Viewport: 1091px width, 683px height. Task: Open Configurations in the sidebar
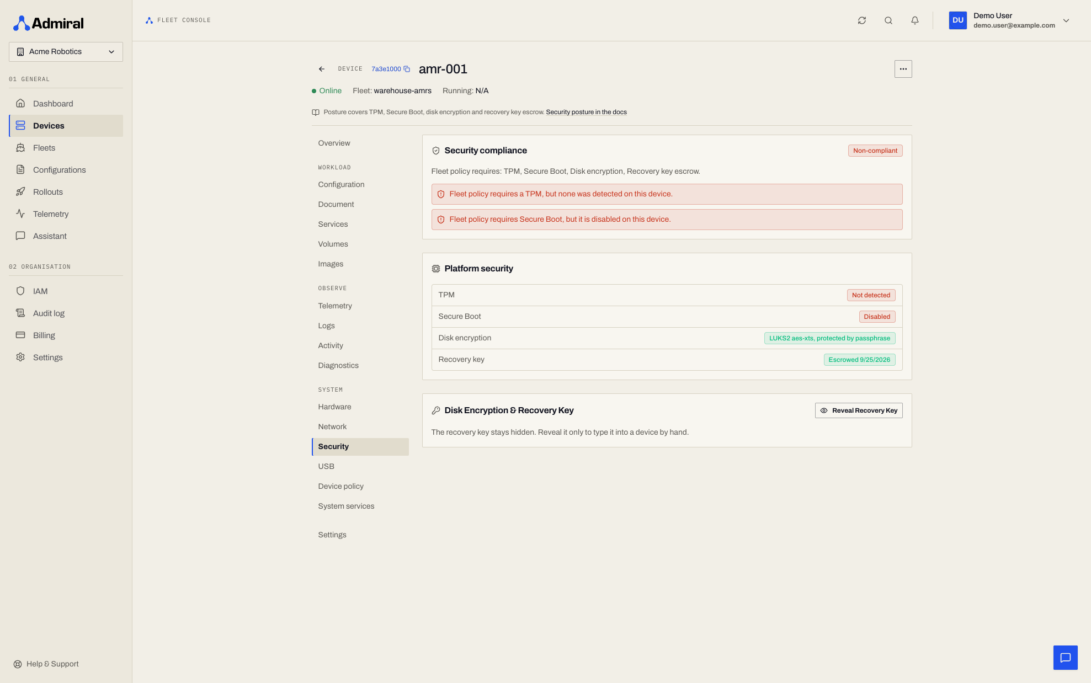click(x=66, y=170)
